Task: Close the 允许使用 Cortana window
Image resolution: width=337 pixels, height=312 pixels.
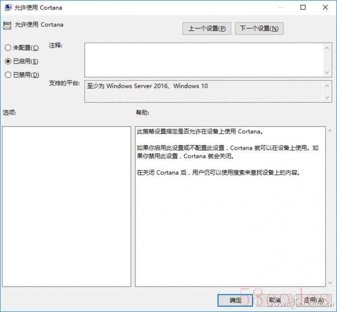Action: point(325,7)
